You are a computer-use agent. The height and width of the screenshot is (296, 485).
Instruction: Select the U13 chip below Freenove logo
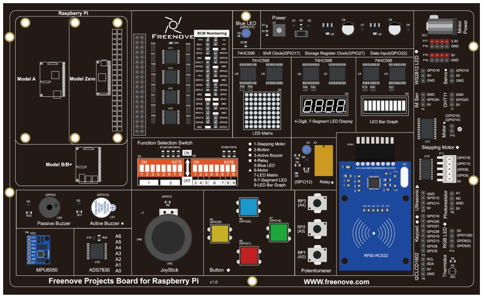tap(171, 57)
